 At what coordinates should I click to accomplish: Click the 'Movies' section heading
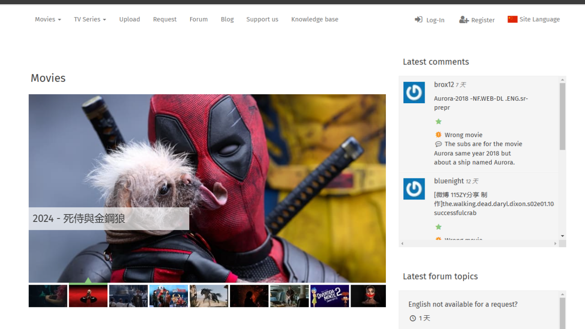(48, 78)
